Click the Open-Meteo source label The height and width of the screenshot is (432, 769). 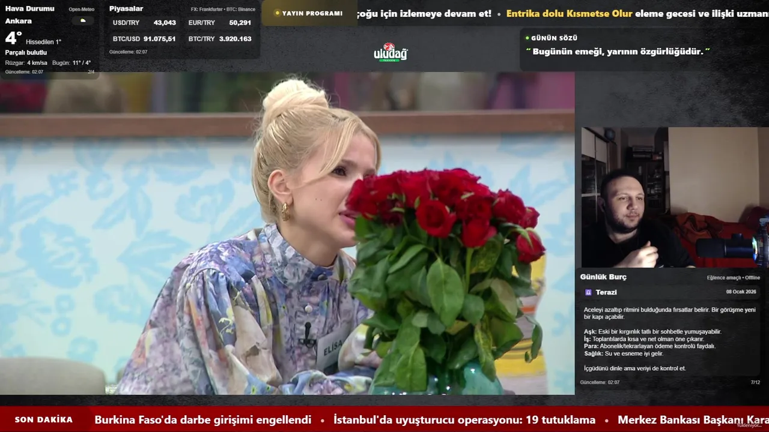81,10
